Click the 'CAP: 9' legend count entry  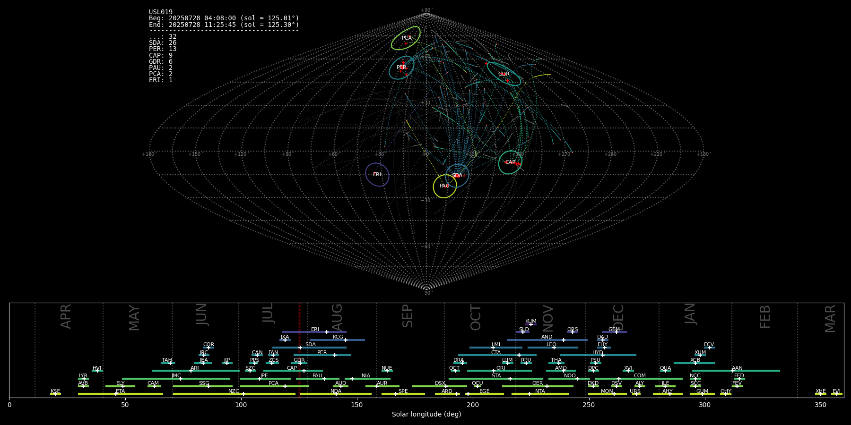point(161,56)
